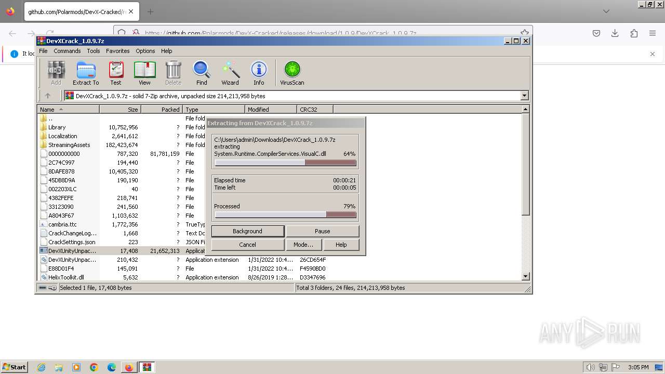665x374 pixels.
Task: Open the Wizard wand toolbar icon
Action: (x=230, y=73)
